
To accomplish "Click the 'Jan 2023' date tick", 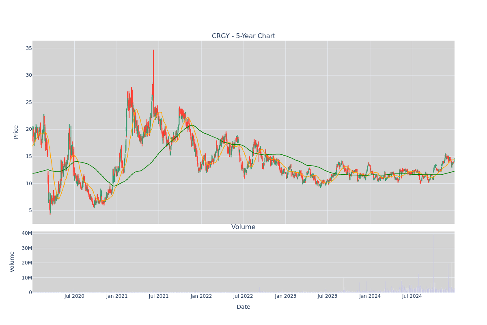I will [x=286, y=296].
